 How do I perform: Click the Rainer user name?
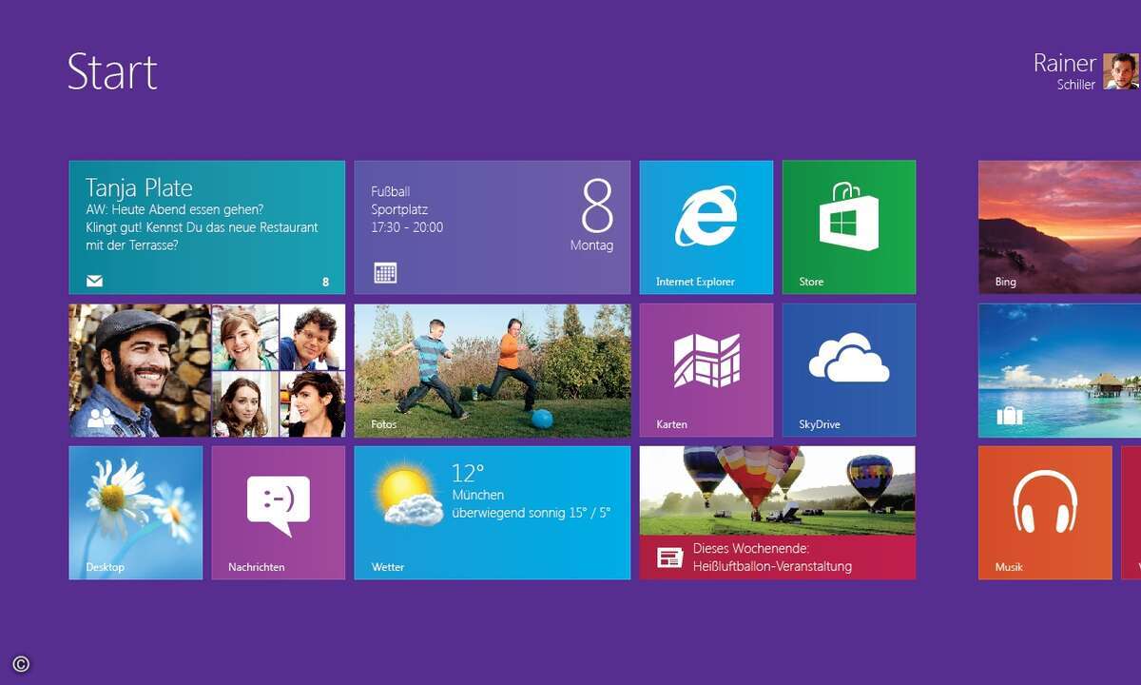coord(1065,63)
